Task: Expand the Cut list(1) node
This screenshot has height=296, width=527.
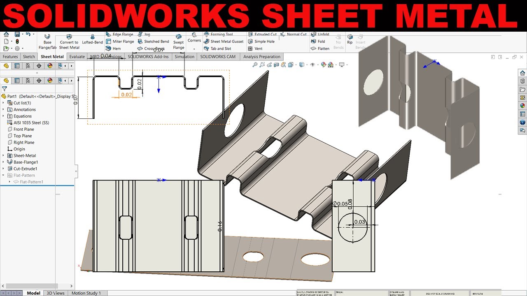Action: tap(4, 103)
